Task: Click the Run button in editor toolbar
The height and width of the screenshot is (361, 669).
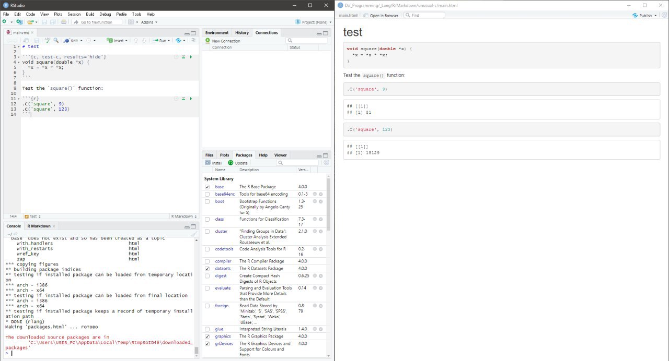Action: [x=159, y=40]
